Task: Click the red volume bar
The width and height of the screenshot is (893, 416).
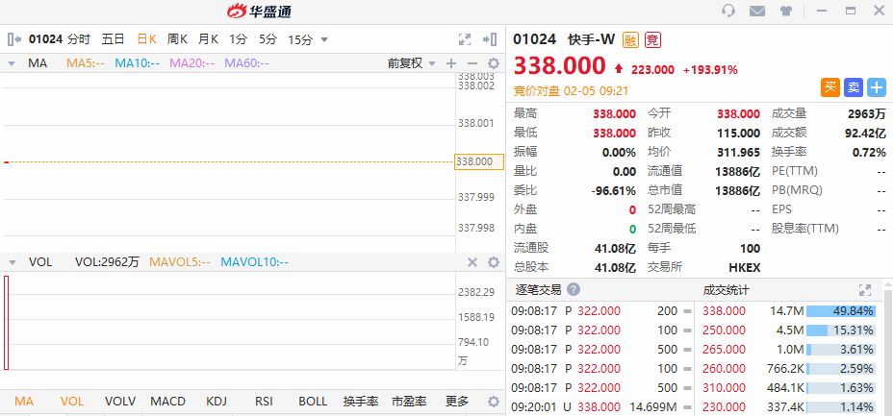Action: click(7, 322)
